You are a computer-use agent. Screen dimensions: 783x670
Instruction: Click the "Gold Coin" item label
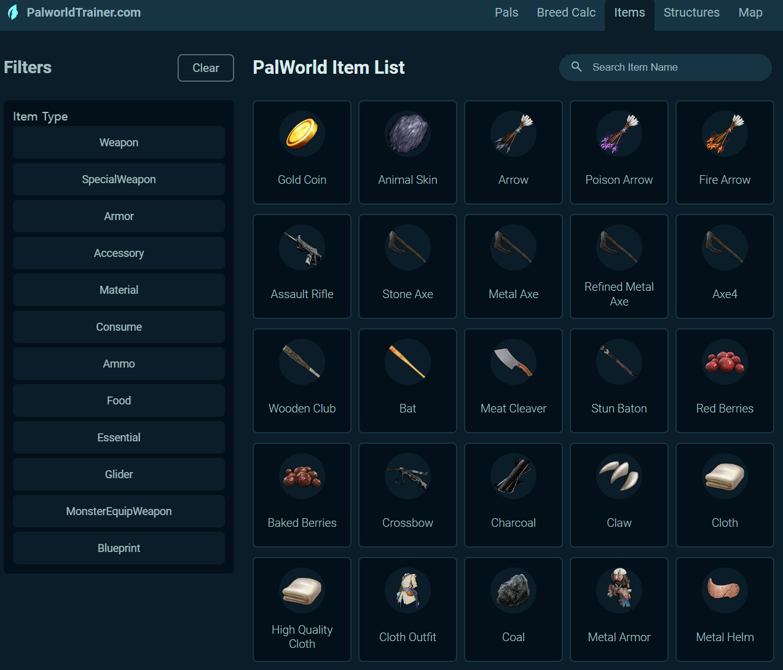302,180
